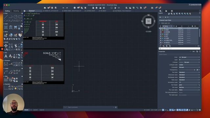Toggle visibility of A-HATCH layer

(x=161, y=42)
